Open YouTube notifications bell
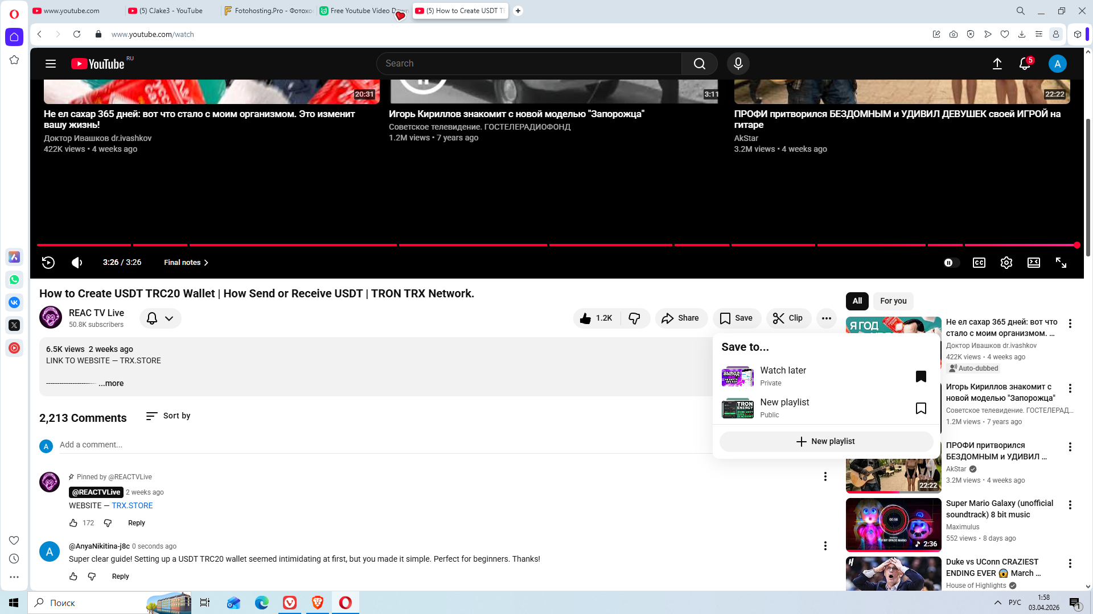This screenshot has height=614, width=1093. coord(1025,64)
